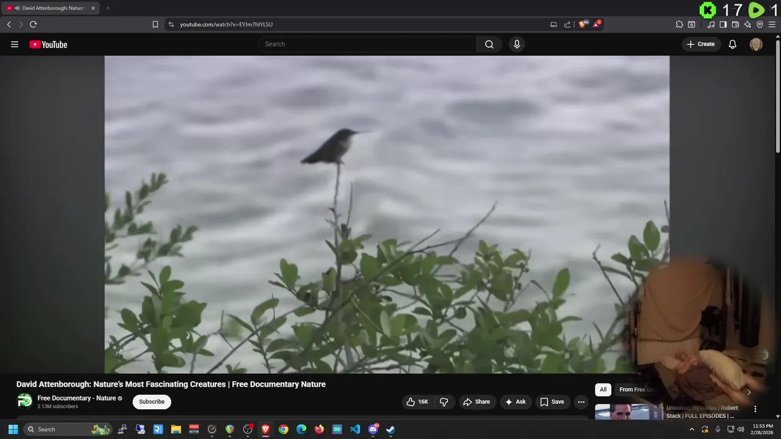Ask about this video
Image resolution: width=781 pixels, height=439 pixels.
click(516, 402)
